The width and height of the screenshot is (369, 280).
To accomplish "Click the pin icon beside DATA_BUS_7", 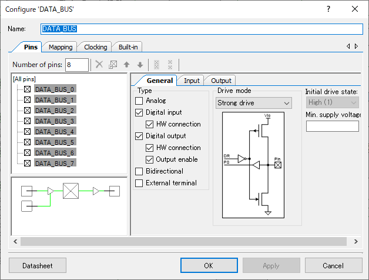I will [27, 163].
